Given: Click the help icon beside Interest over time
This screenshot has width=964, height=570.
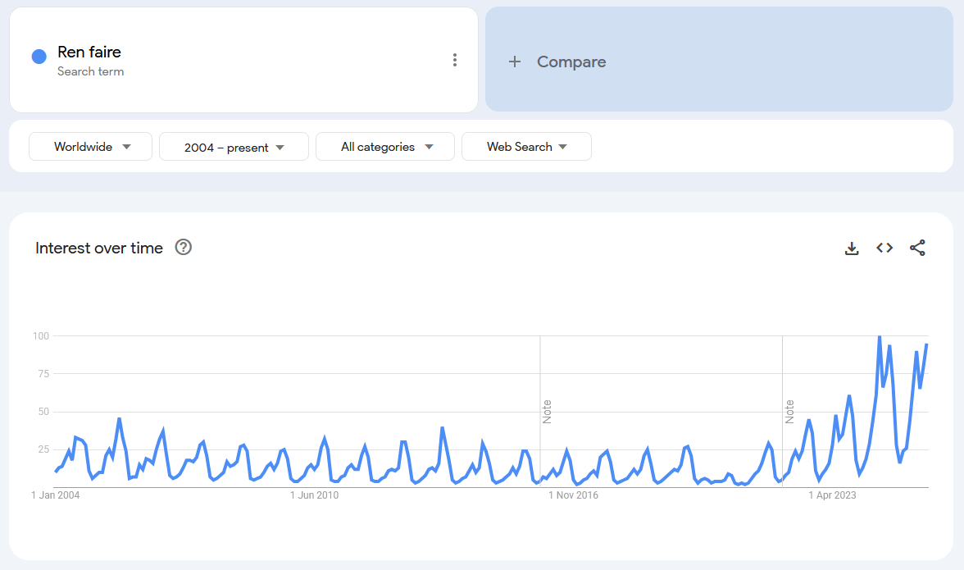Looking at the screenshot, I should coord(184,247).
